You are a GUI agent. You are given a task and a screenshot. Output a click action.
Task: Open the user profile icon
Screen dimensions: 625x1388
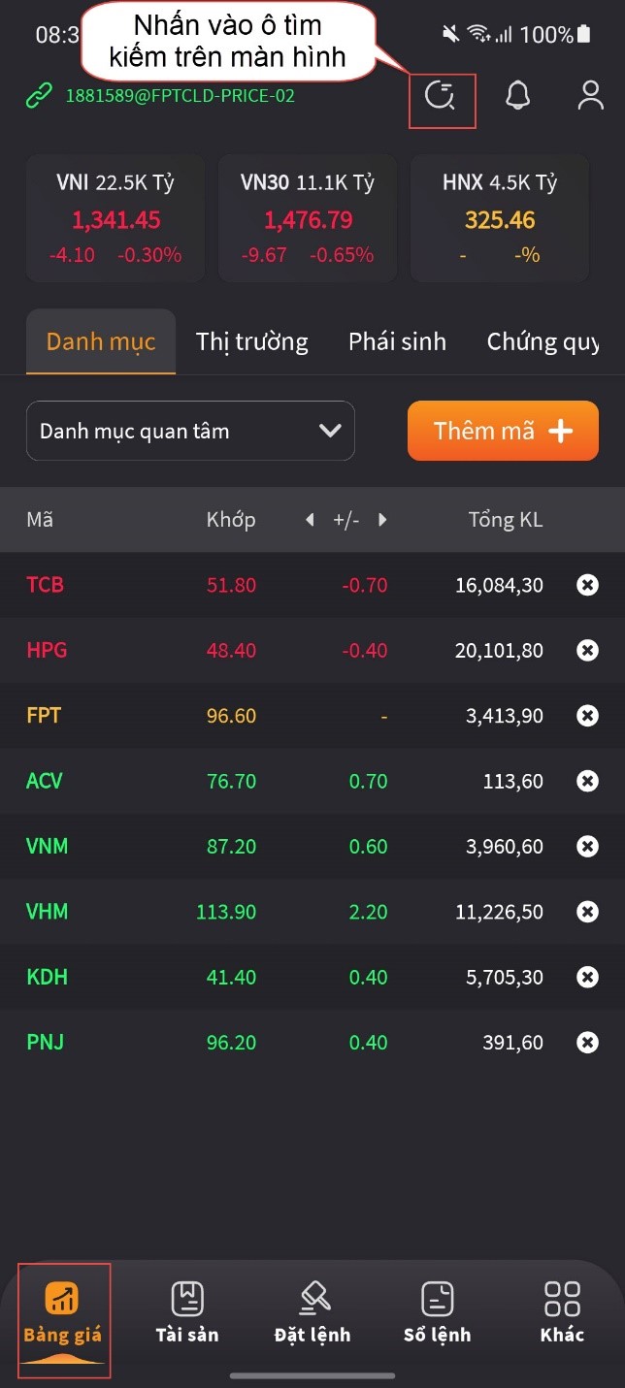tap(590, 95)
